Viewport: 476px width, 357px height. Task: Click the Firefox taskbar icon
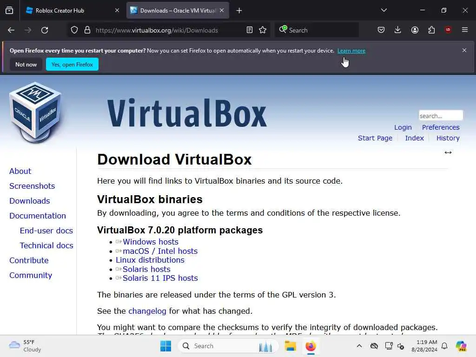tap(311, 346)
